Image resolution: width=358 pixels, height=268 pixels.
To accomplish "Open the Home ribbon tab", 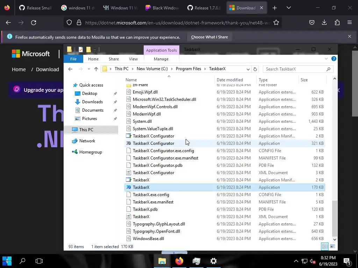I will point(93,59).
